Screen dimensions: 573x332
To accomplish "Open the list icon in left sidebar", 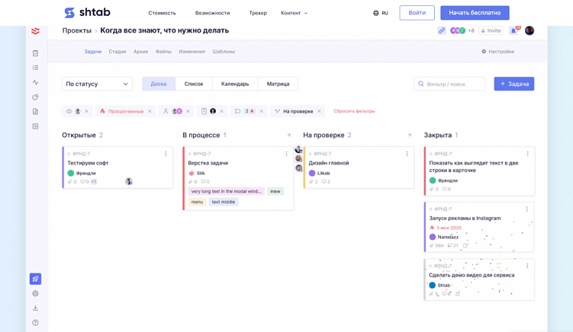I will [x=35, y=68].
